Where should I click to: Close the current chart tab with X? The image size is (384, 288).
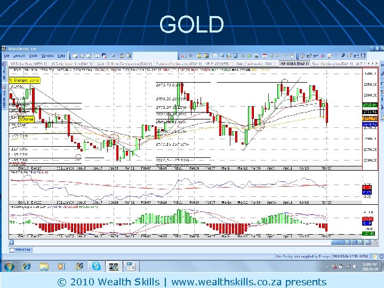coord(377,63)
